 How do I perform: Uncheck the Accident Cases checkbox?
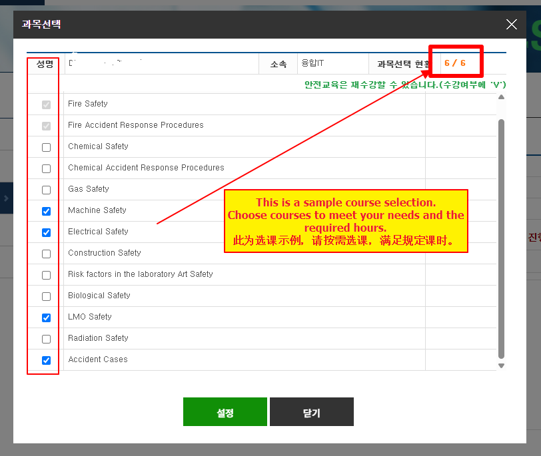[x=46, y=361]
